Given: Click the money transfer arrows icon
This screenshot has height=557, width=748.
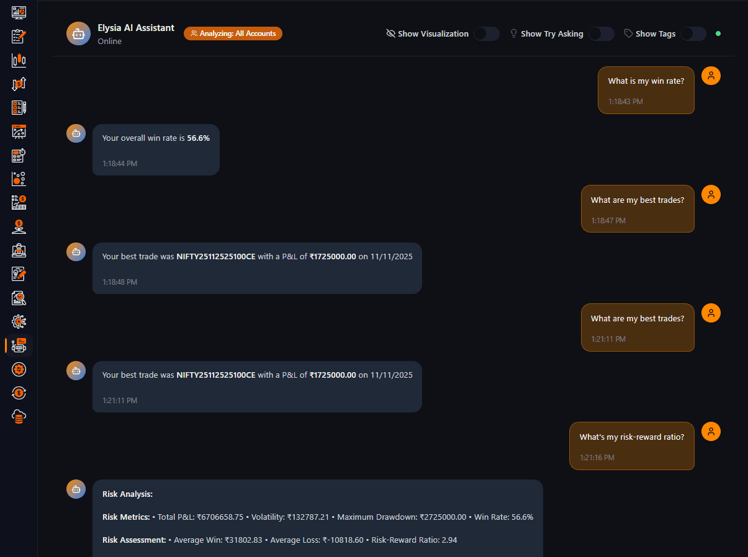Looking at the screenshot, I should click(19, 84).
